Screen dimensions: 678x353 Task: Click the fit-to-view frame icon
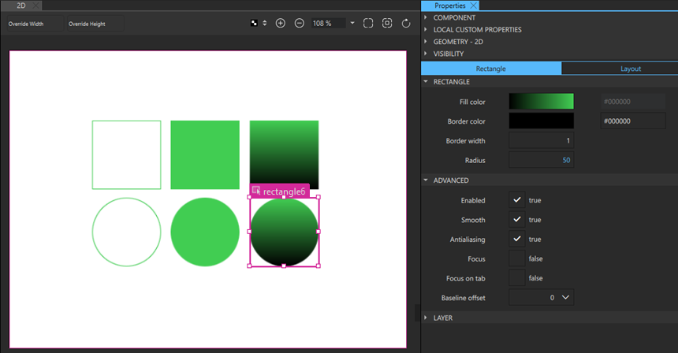(x=368, y=24)
